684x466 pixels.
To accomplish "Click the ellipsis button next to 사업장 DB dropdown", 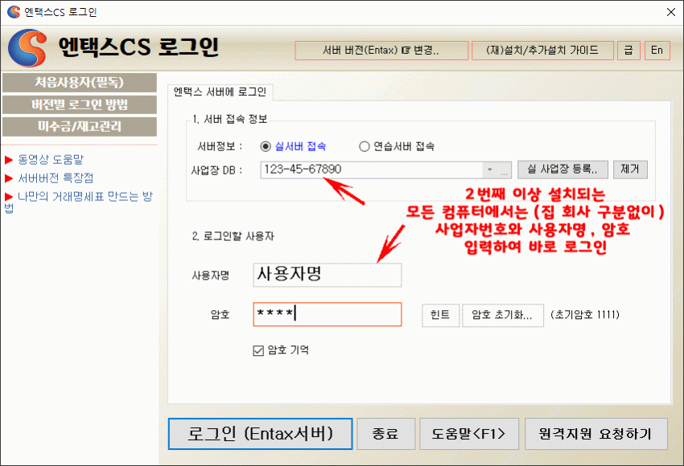I will (505, 170).
